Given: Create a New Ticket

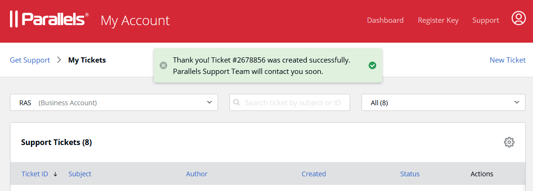Looking at the screenshot, I should (507, 60).
